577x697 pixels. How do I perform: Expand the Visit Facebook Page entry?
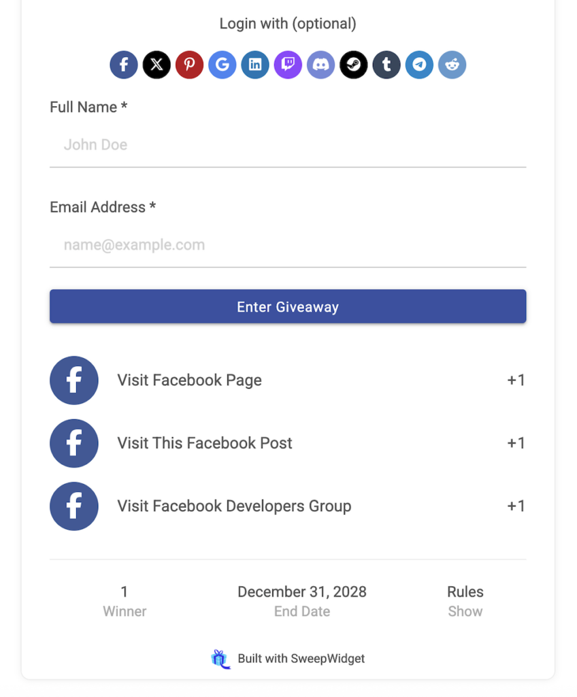tap(288, 380)
